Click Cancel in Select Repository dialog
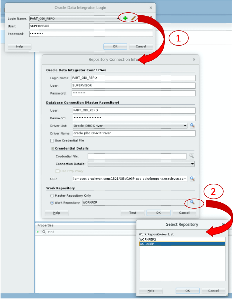 pyautogui.click(x=213, y=291)
